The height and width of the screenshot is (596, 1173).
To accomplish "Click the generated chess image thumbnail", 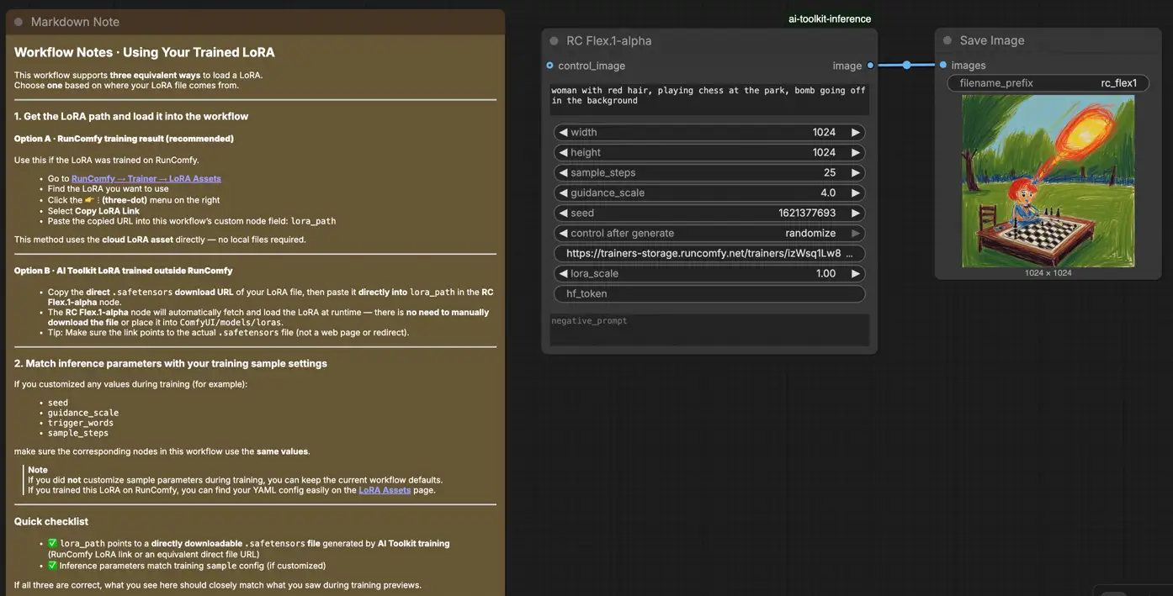I will (x=1048, y=181).
